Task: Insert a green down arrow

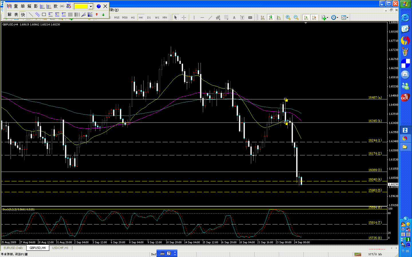Action: (x=103, y=14)
